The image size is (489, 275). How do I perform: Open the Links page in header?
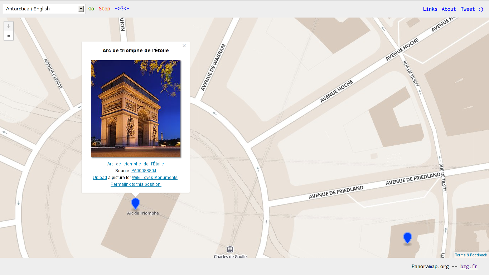(430, 9)
